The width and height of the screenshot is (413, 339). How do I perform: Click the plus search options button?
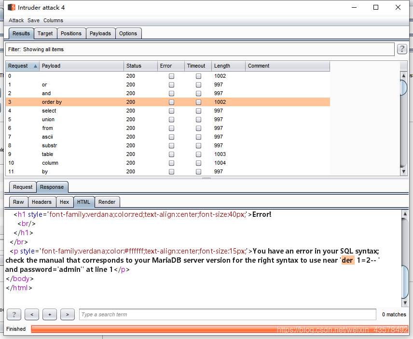pos(50,314)
